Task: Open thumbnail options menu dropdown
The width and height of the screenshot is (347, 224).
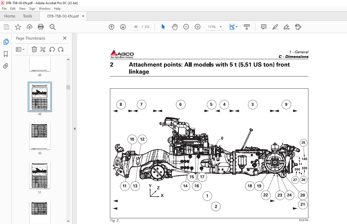Action: pos(20,49)
